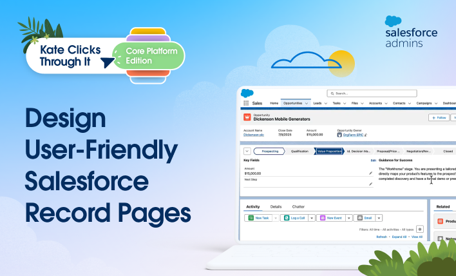Click the Refresh activity link
This screenshot has height=276, width=456.
[381, 237]
